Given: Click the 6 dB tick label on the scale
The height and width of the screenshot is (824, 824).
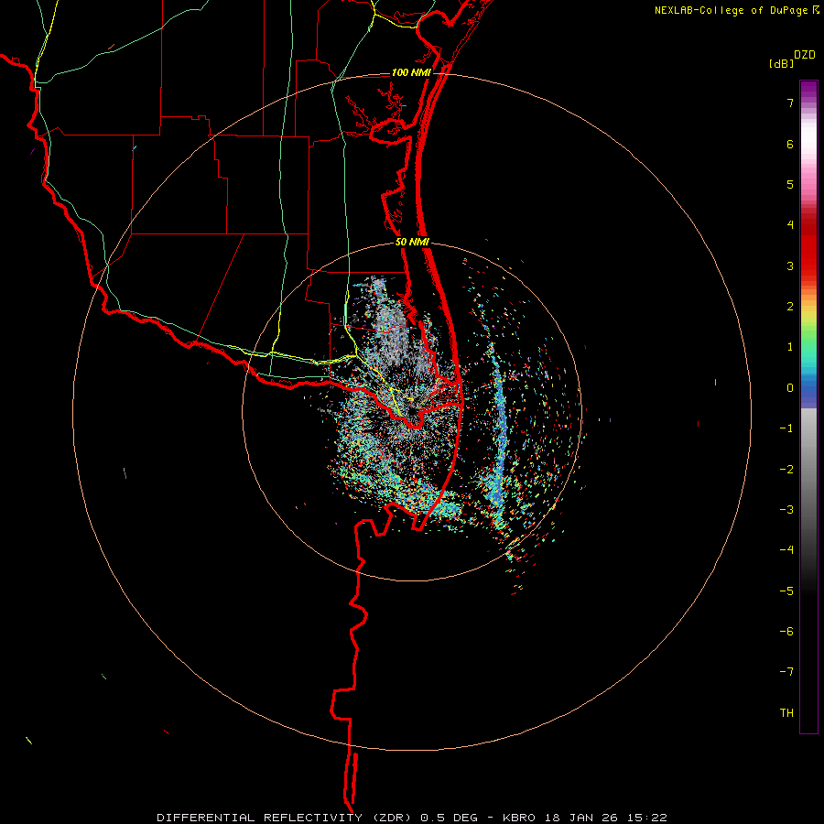Looking at the screenshot, I should click(x=790, y=144).
